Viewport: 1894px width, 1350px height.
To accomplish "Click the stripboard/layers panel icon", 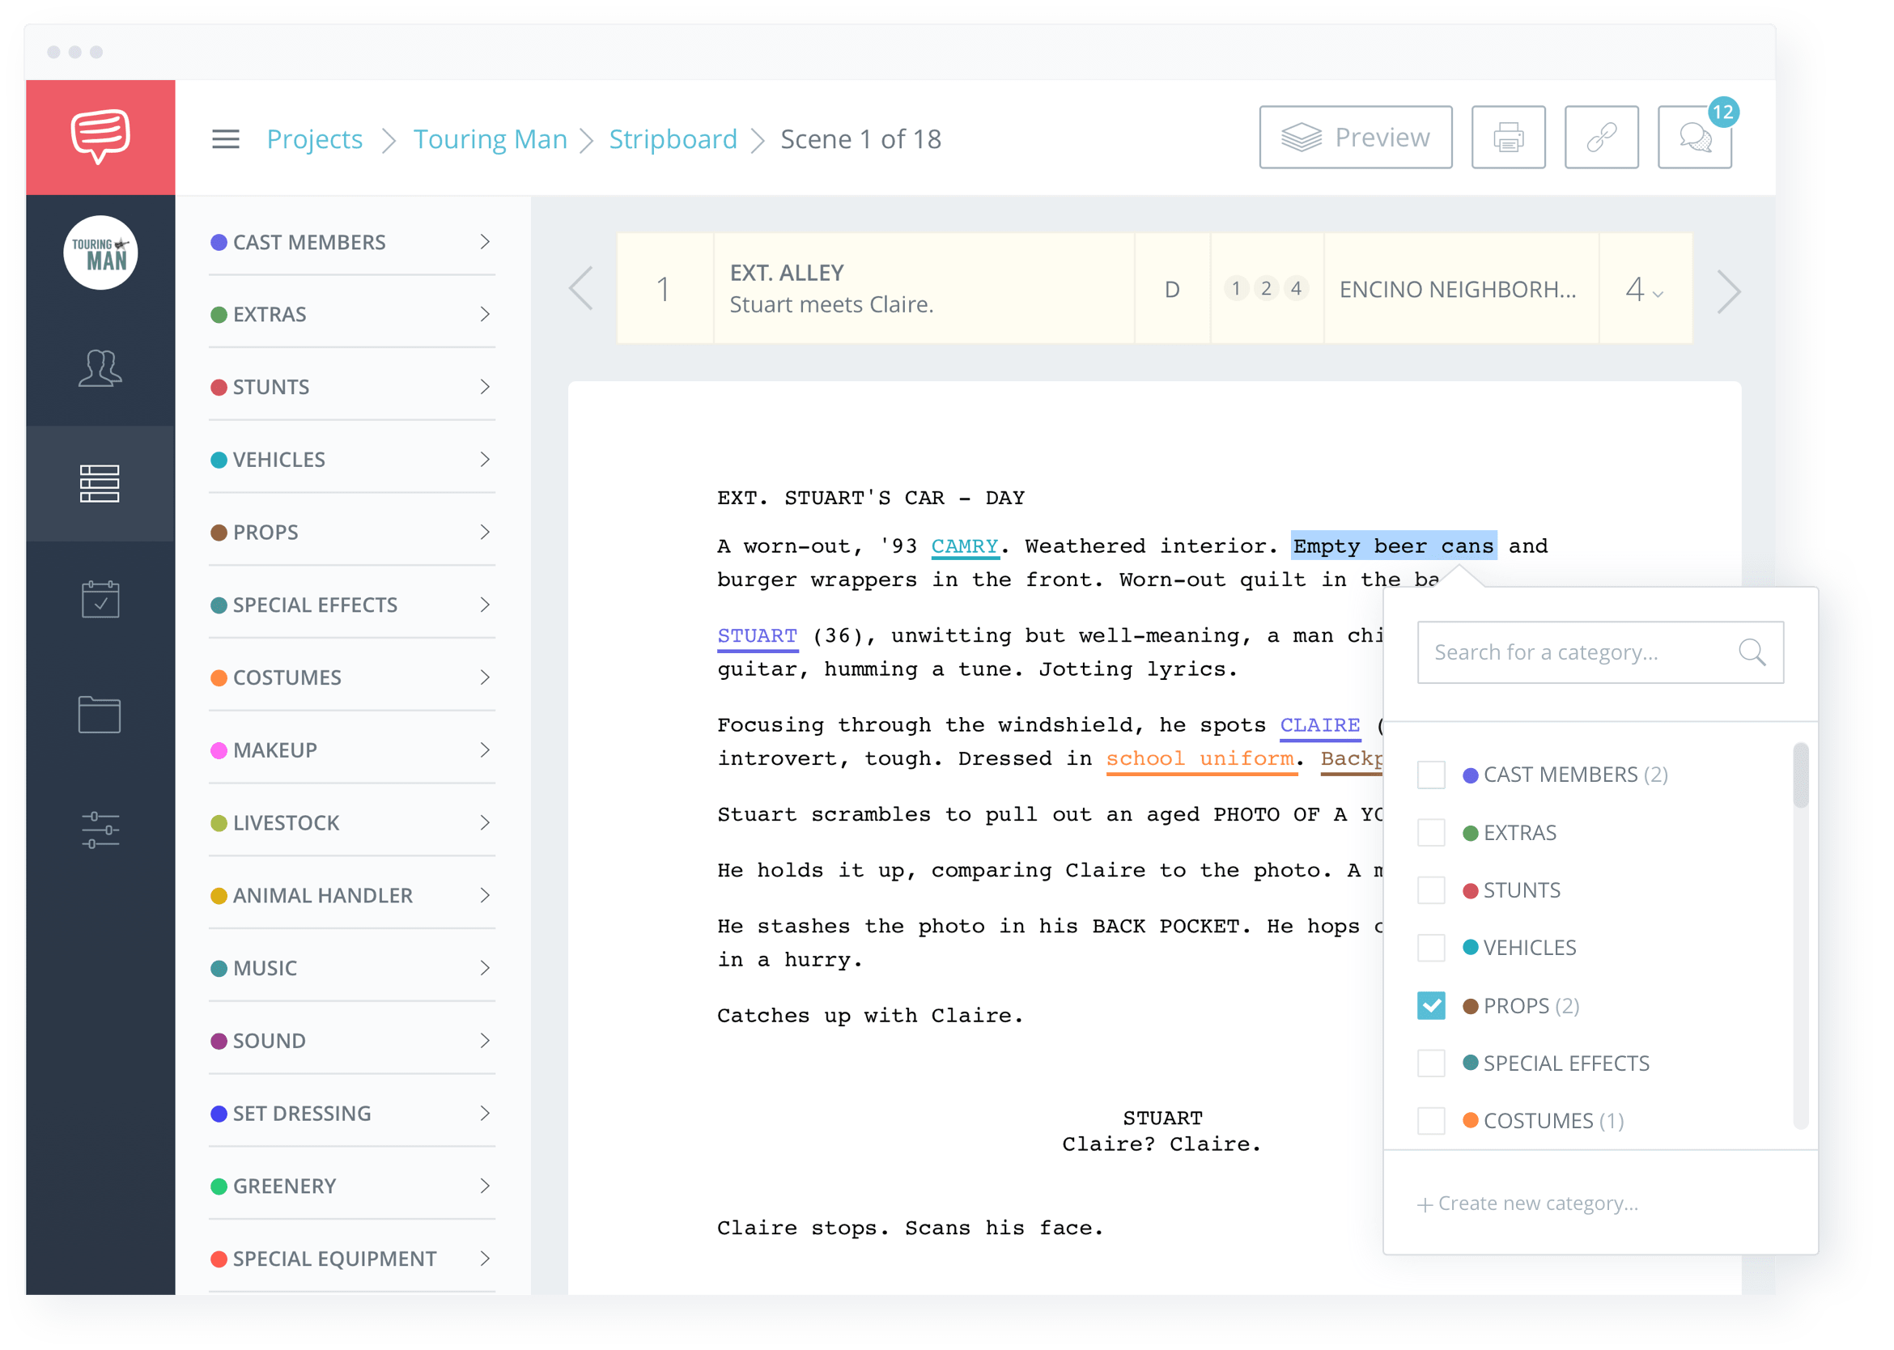I will point(98,484).
